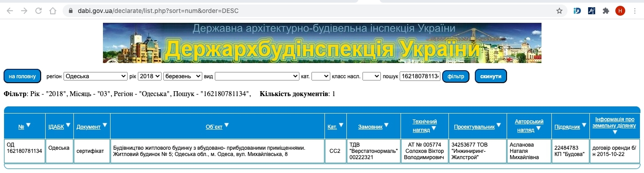Open the dark blue extension icon beside iD
This screenshot has width=644, height=173.
coord(591,10)
